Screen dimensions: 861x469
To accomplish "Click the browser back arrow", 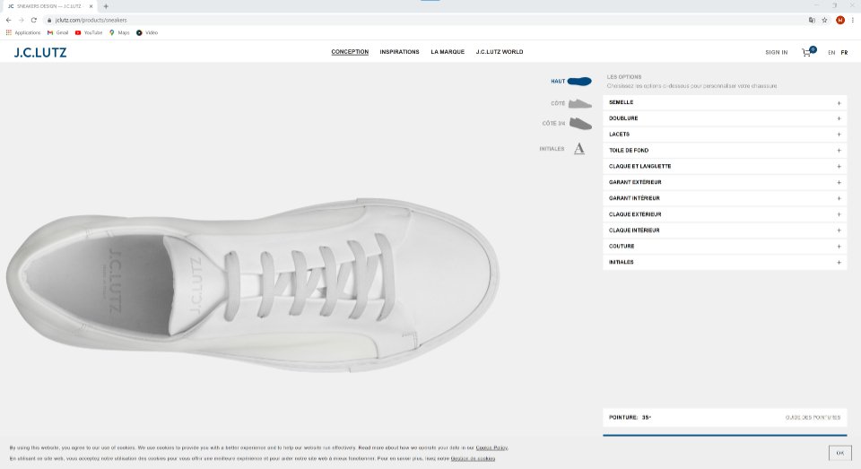I will 8,20.
